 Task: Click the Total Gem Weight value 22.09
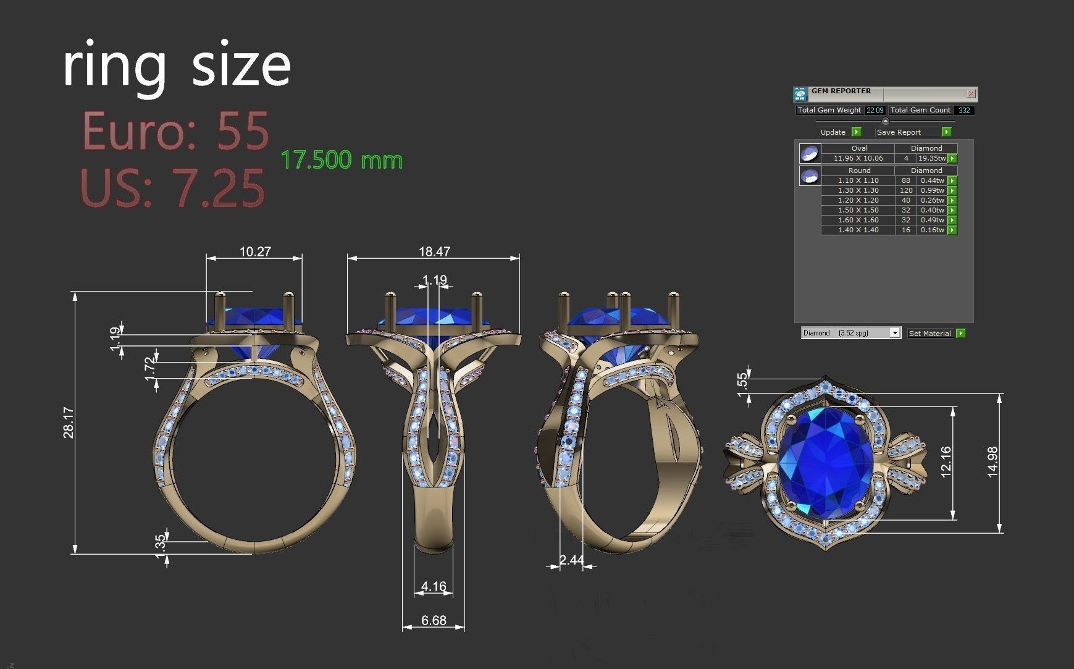click(875, 111)
